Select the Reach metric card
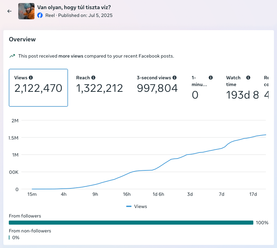Screen dimensions: 277x248 point(99,85)
